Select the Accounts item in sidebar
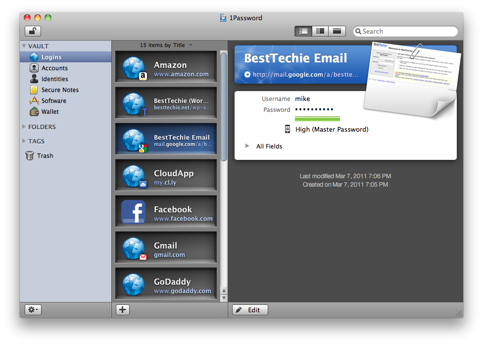 click(54, 68)
